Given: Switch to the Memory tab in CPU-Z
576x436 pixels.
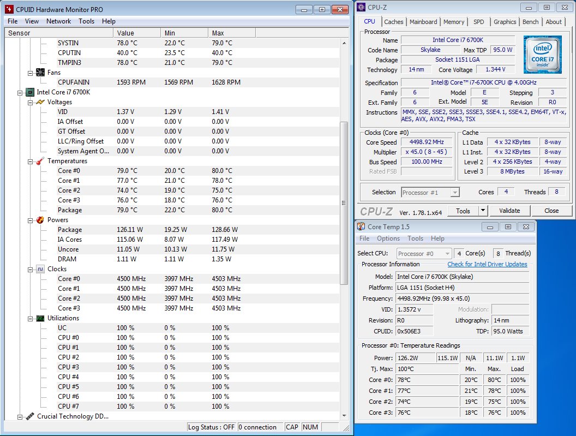Looking at the screenshot, I should point(454,22).
